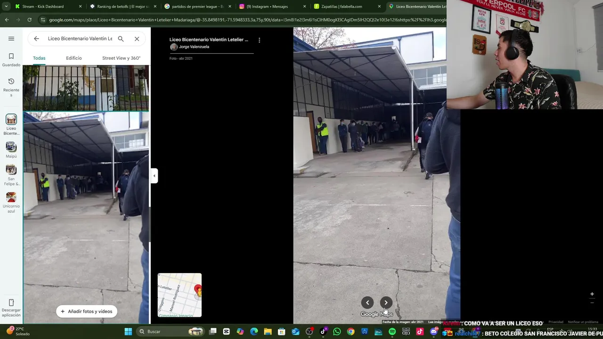This screenshot has height=339, width=603.
Task: Select Maipú recent place
Action: 11,150
